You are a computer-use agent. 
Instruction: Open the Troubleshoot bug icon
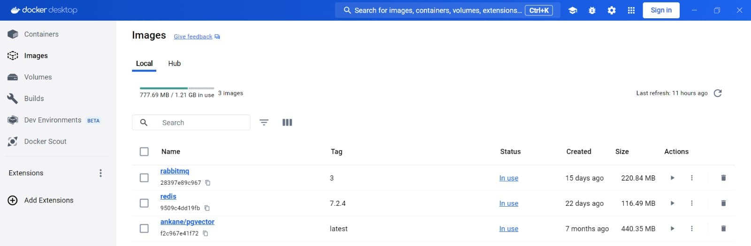click(x=592, y=10)
